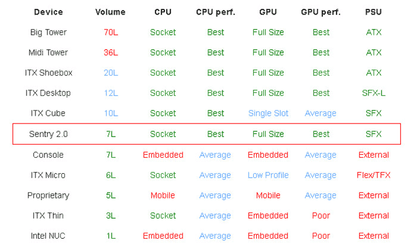Viewport: 414px width, 250px height.
Task: Select the Low Profile GPU cell
Action: point(268,175)
